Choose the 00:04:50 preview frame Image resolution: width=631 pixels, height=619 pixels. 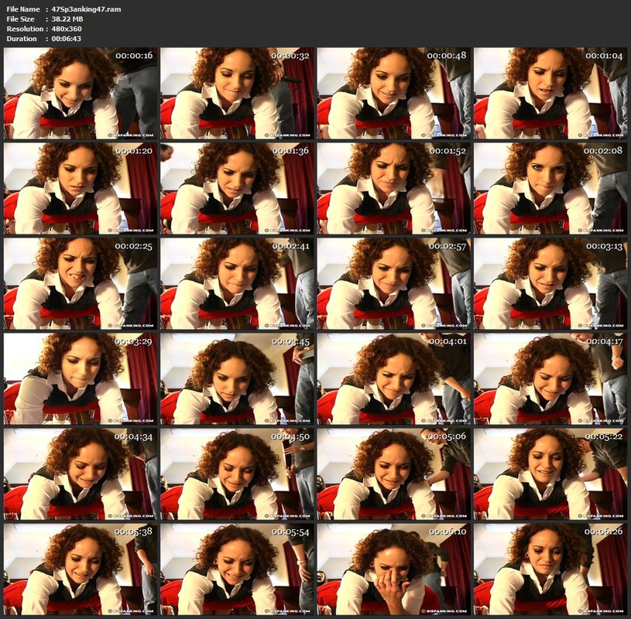tap(237, 474)
